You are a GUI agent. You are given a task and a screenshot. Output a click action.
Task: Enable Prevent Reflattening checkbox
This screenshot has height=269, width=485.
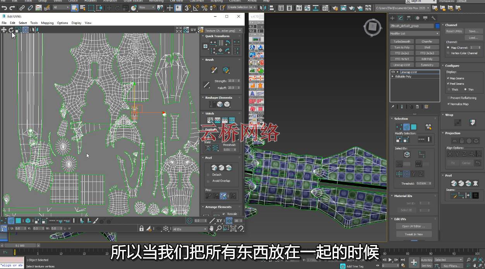click(448, 98)
